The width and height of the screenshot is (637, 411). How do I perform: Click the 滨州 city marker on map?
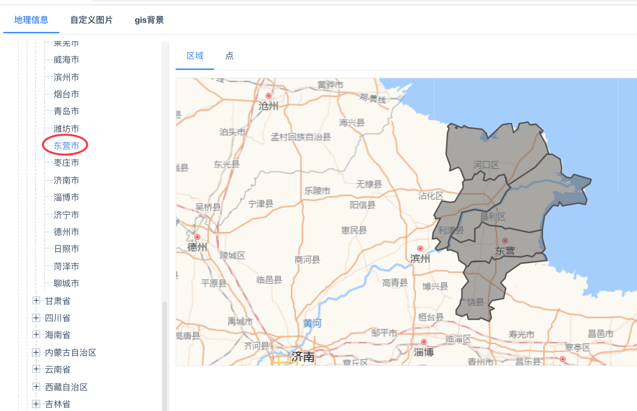pos(420,249)
